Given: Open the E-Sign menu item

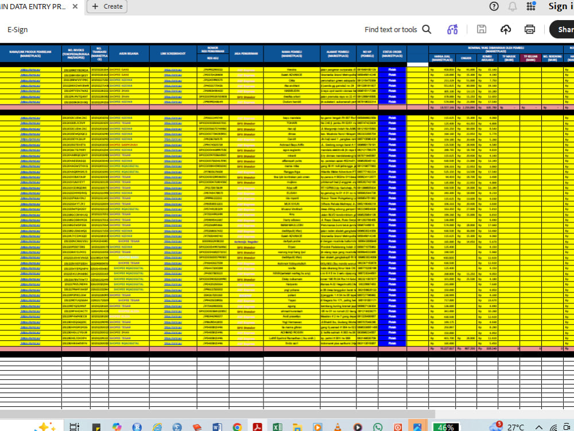Looking at the screenshot, I should click(x=18, y=30).
